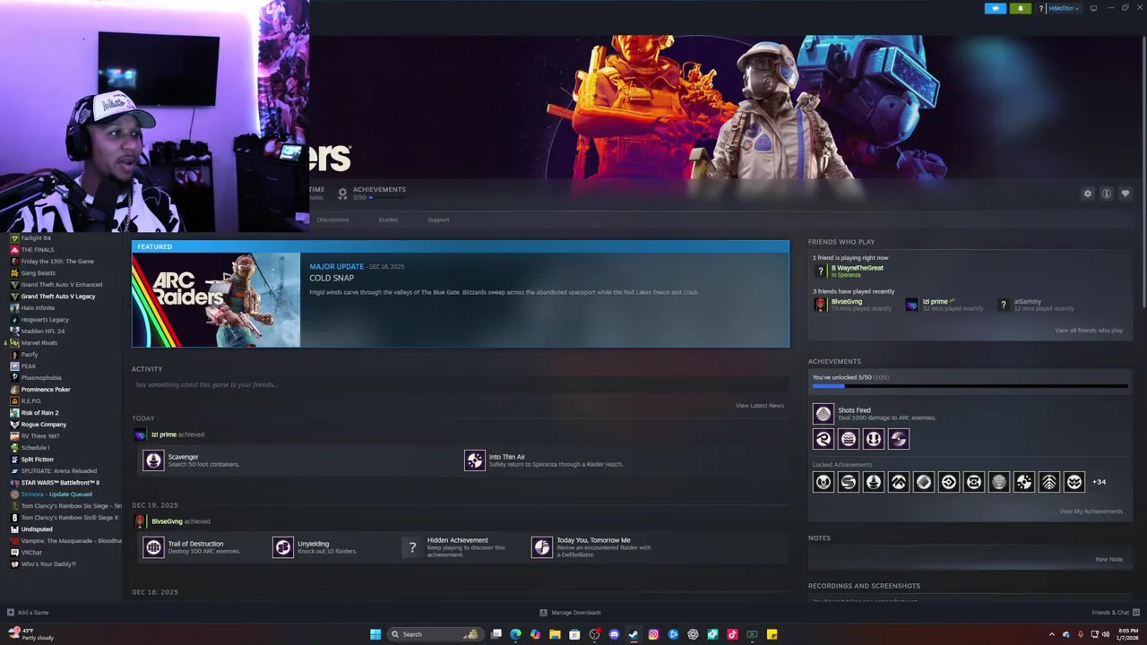Favorite ARC Raiders with the heart icon
Screen dimensions: 1147x645
pos(1125,193)
